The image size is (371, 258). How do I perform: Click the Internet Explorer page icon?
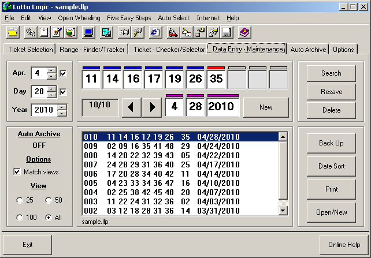155,32
